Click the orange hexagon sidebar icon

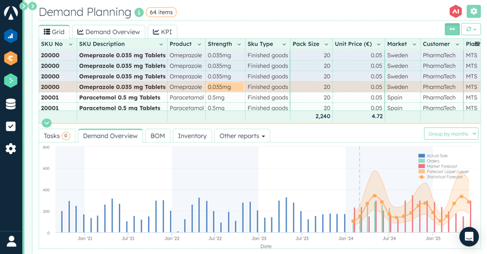click(x=11, y=59)
